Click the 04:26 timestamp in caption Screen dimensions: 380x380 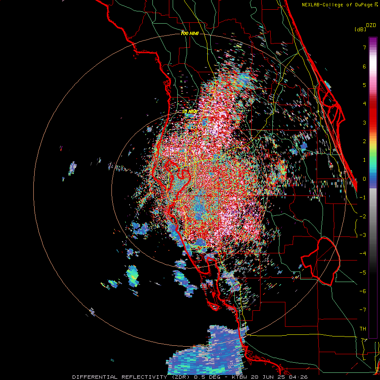point(298,377)
